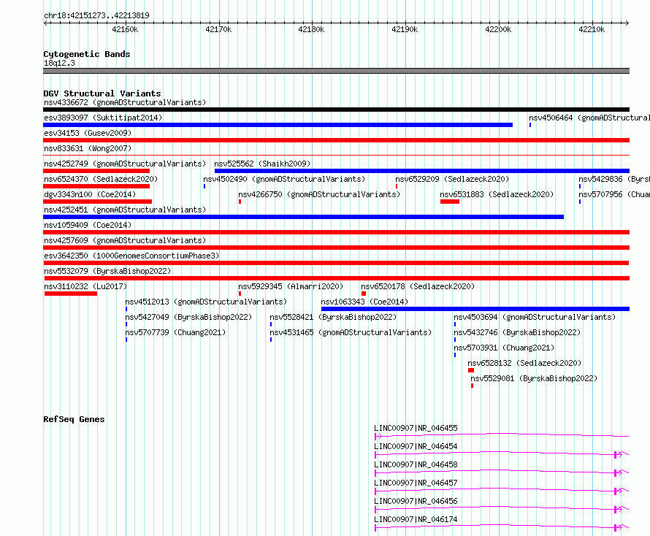Select nsv5432746 ByrskaBishop2022 label

point(517,332)
